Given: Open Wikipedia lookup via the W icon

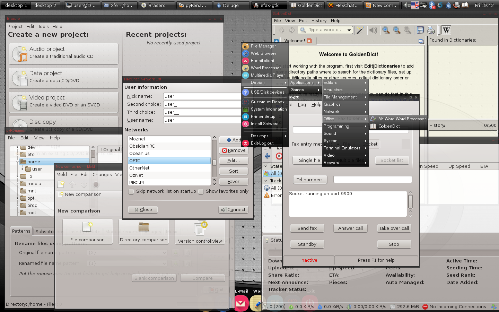Looking at the screenshot, I should (x=446, y=30).
